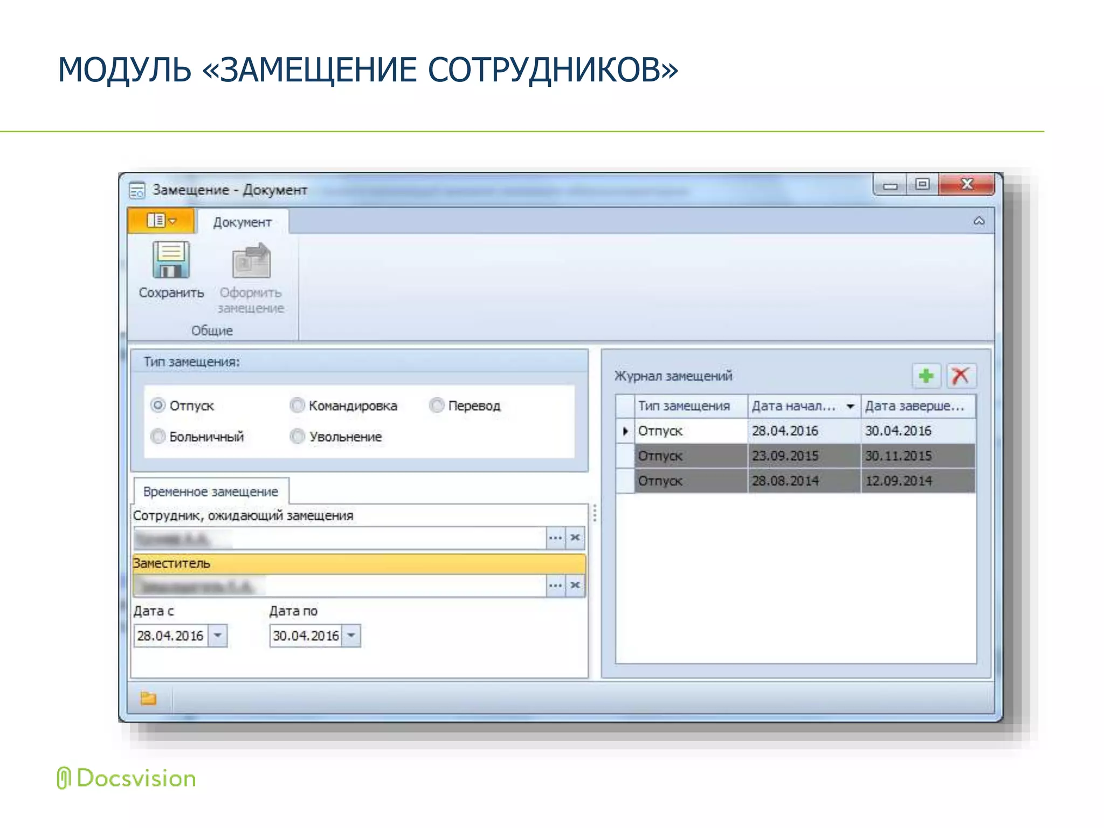Select the Временное замещение tab

click(211, 492)
